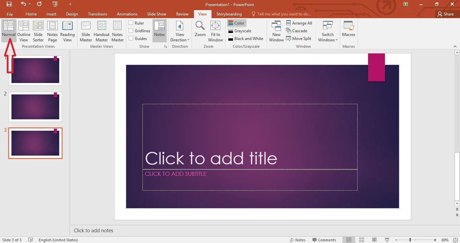Save the presentation from Quick Access Toolbar
This screenshot has height=243, width=460.
9,4
